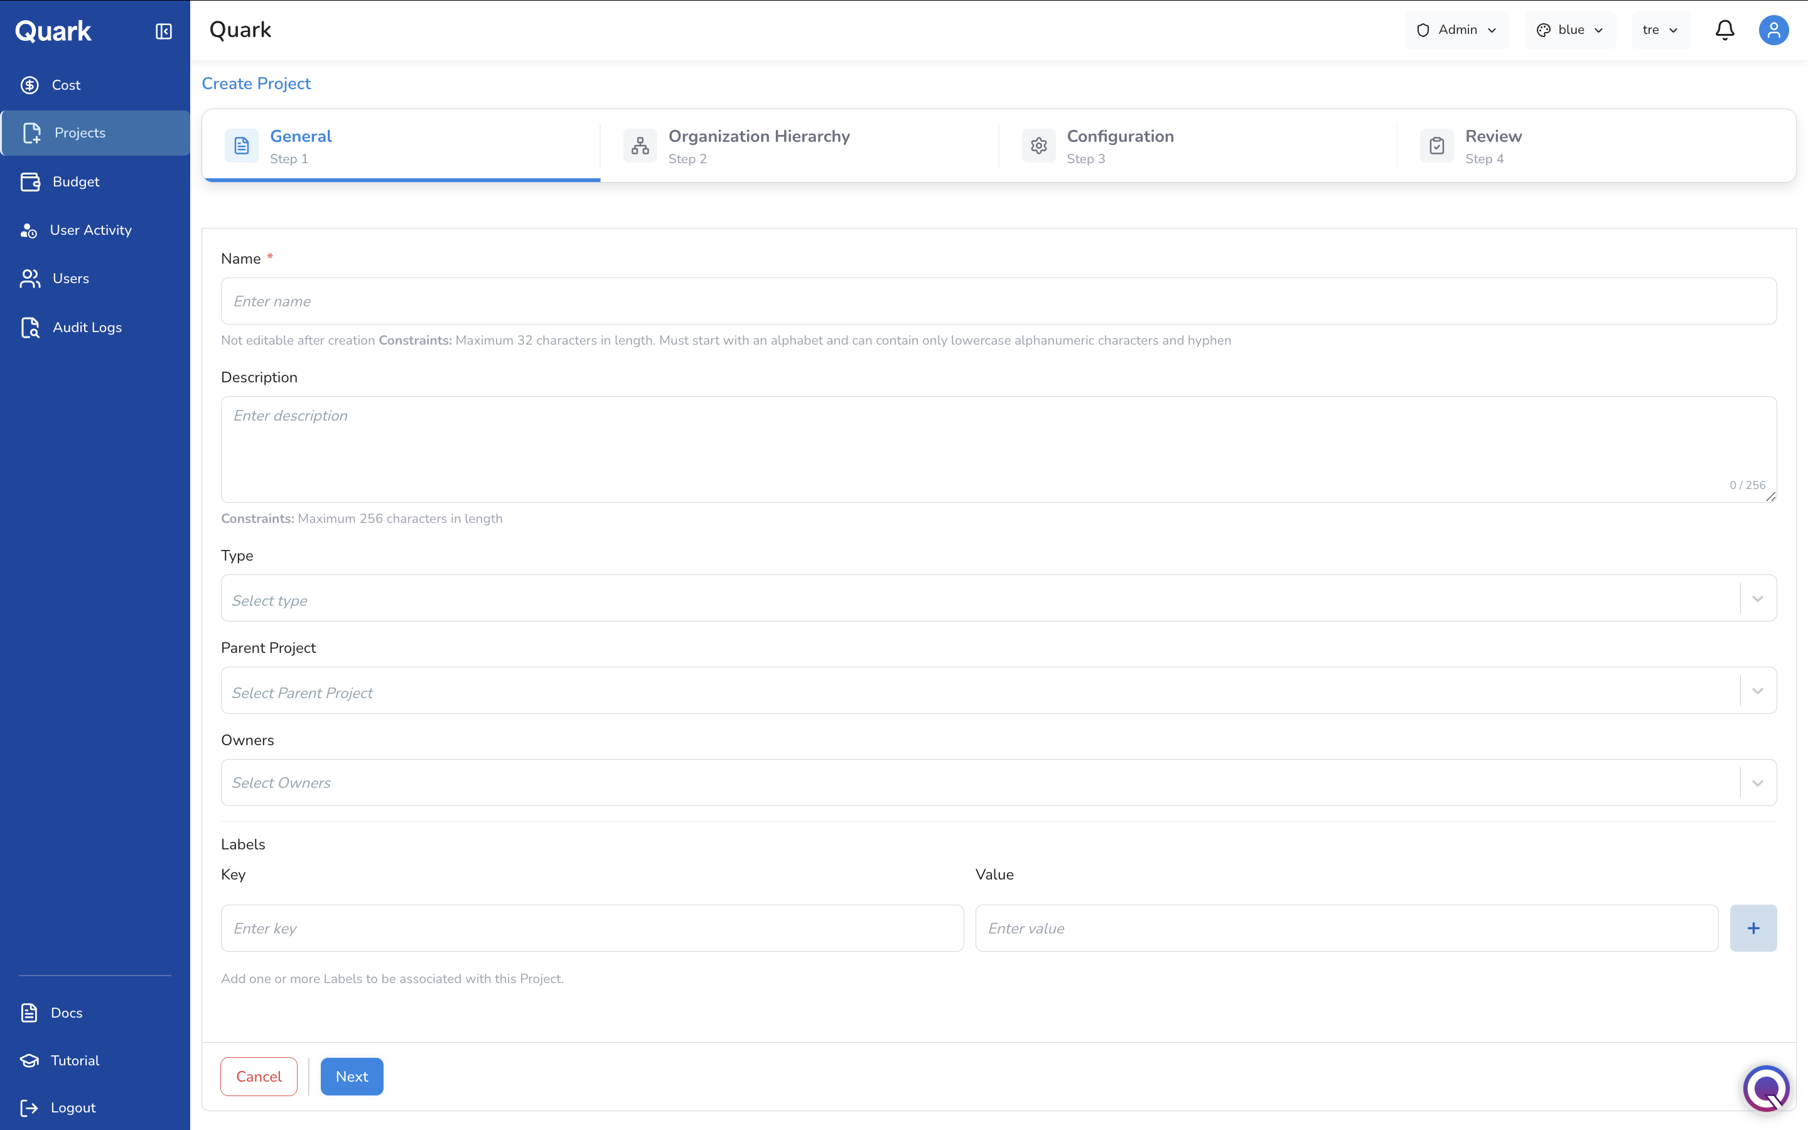The height and width of the screenshot is (1130, 1808).
Task: Expand the Select Owners dropdown arrow
Action: pos(1758,783)
